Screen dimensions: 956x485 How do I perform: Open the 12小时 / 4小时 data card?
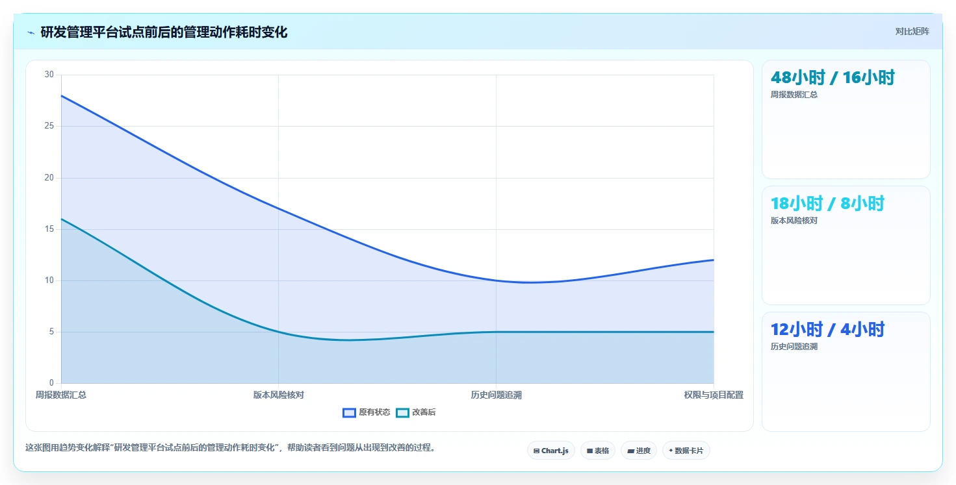click(x=846, y=371)
